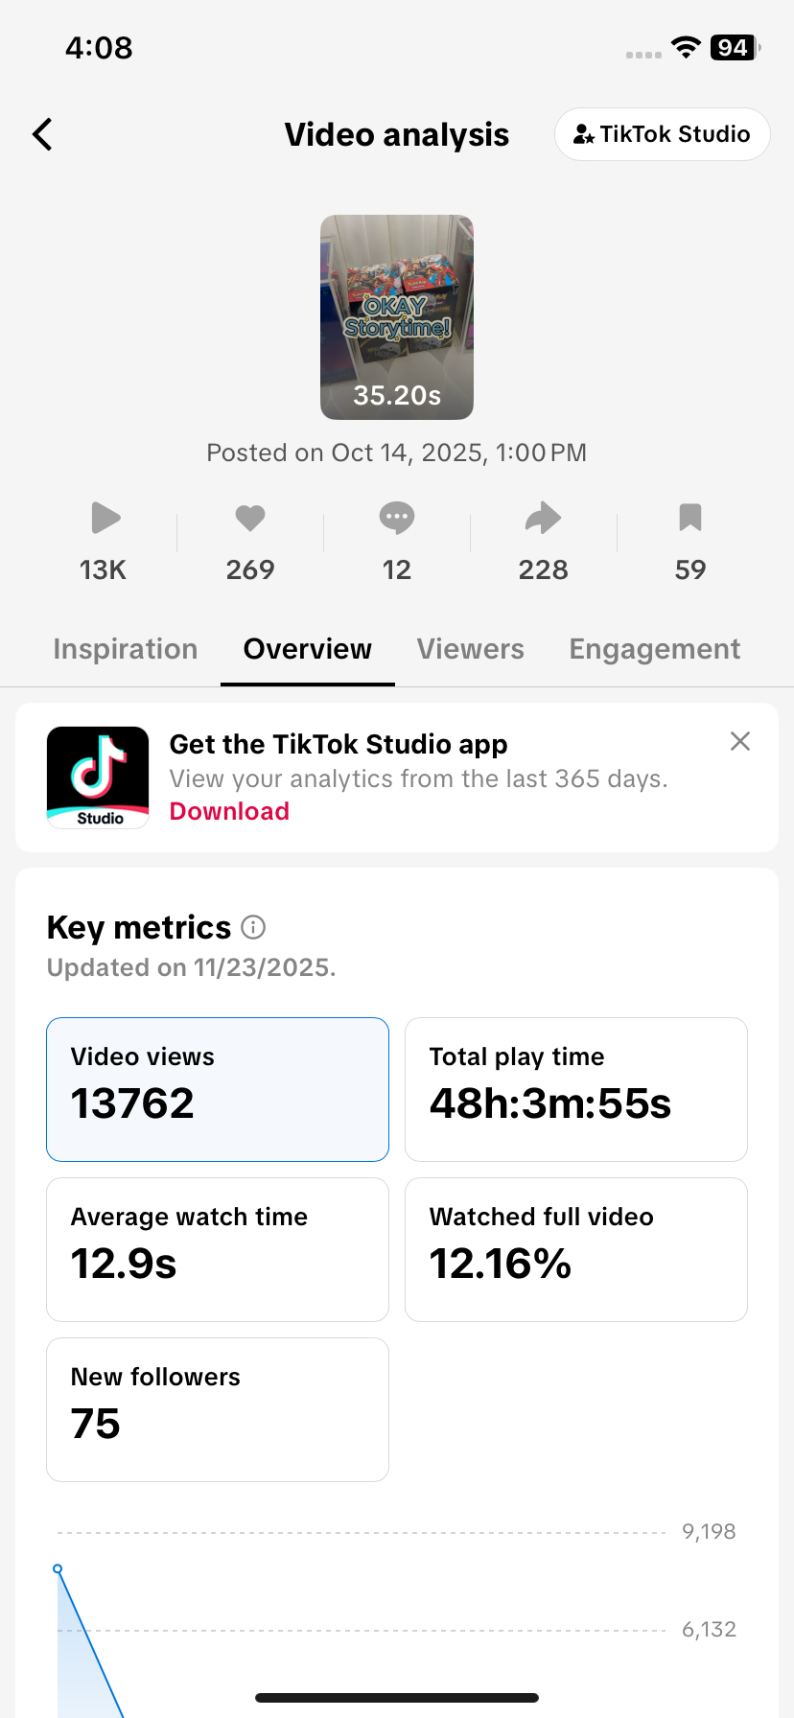The width and height of the screenshot is (794, 1718).
Task: Open the Engagement tab
Action: click(x=655, y=649)
